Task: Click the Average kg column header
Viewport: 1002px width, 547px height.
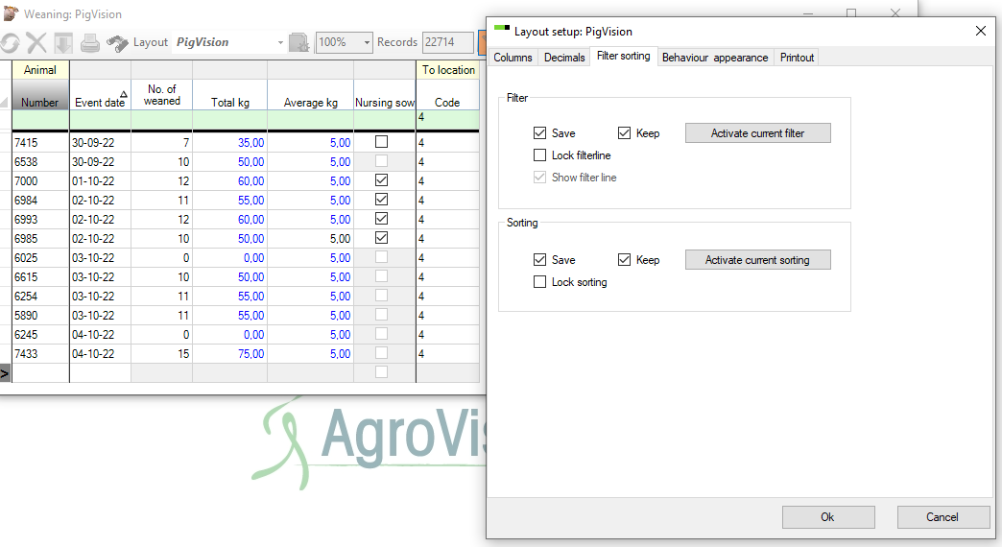Action: [311, 95]
